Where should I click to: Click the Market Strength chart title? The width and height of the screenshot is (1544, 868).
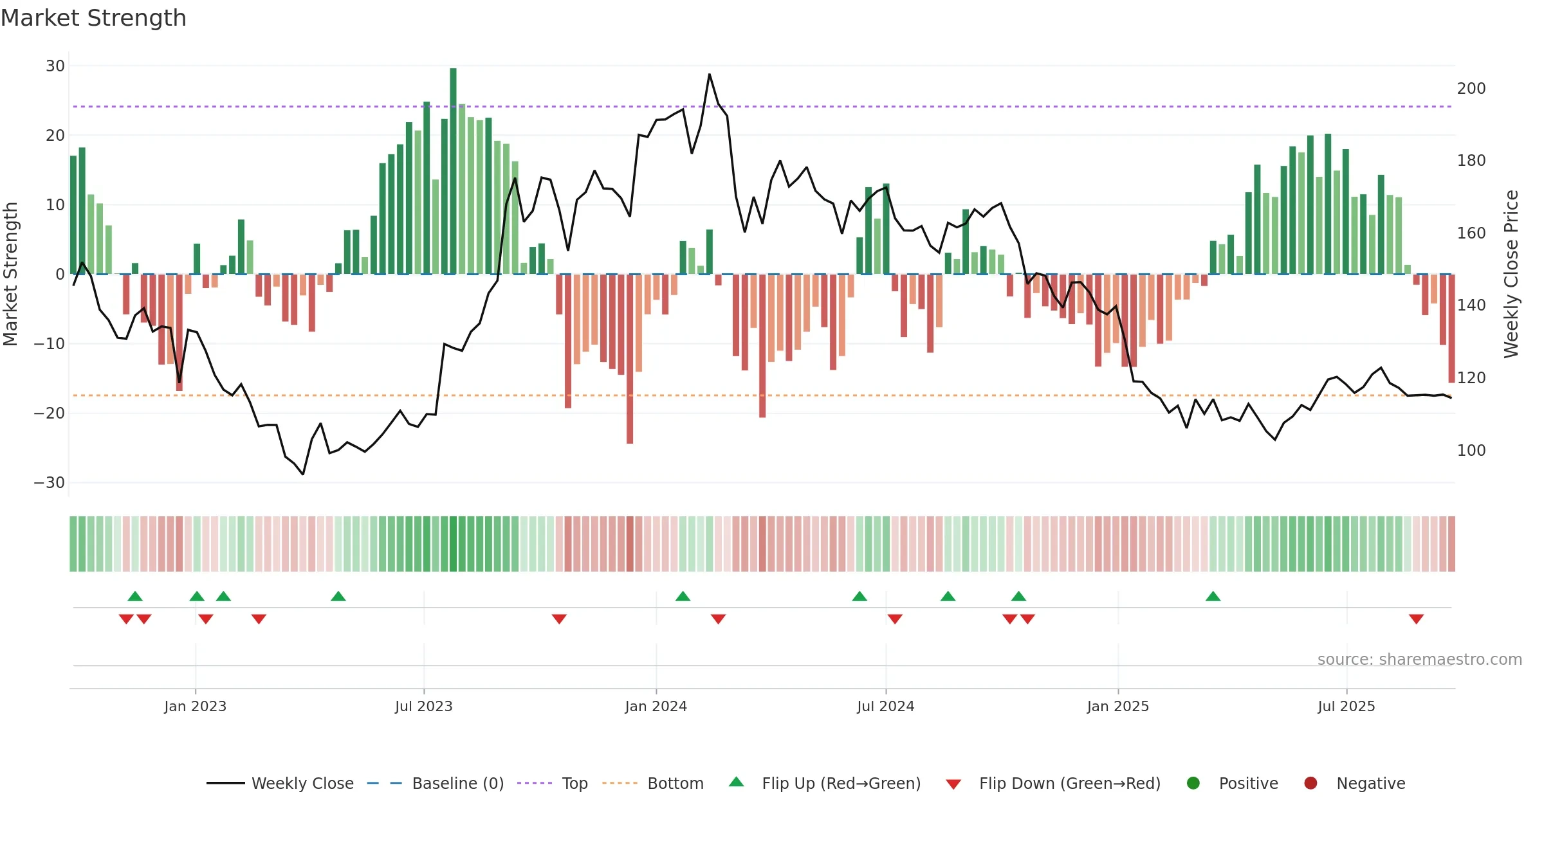(x=93, y=18)
